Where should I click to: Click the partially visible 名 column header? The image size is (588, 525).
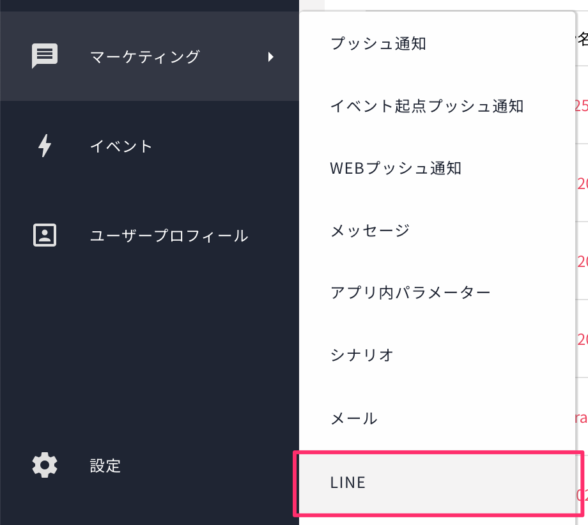[x=582, y=41]
